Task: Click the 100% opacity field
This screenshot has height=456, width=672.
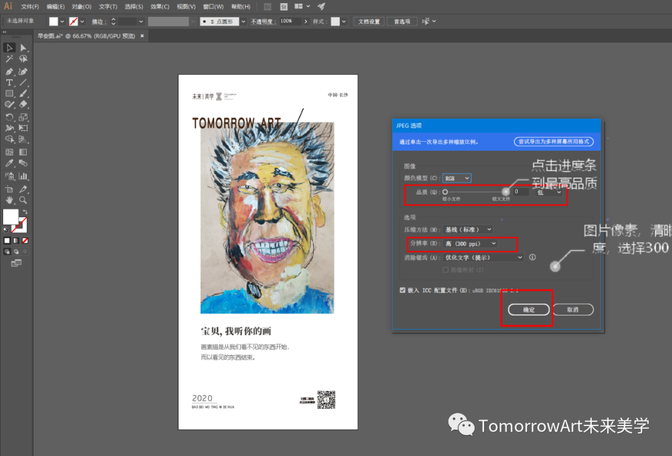Action: coord(290,21)
